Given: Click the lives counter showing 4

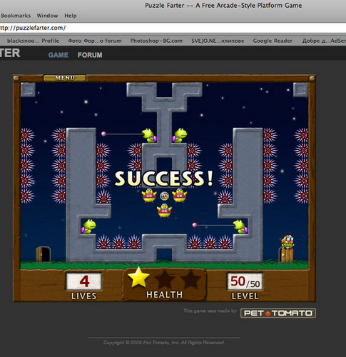Looking at the screenshot, I should pos(84,281).
